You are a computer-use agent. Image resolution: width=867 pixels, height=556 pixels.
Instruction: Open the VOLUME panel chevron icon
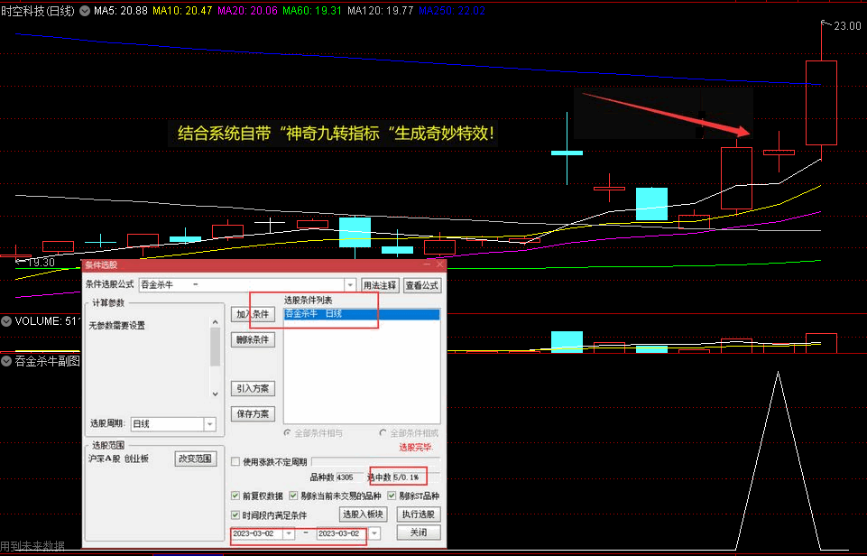[6, 321]
